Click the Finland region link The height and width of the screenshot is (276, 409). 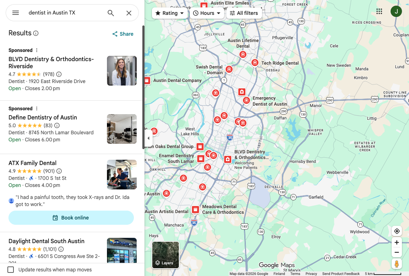(x=279, y=274)
